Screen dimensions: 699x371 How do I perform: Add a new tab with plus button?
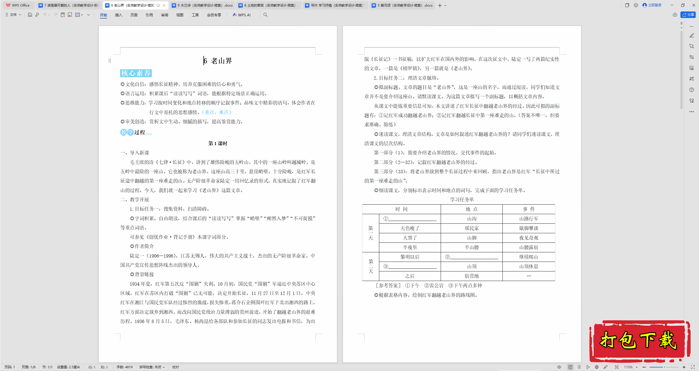click(x=440, y=5)
